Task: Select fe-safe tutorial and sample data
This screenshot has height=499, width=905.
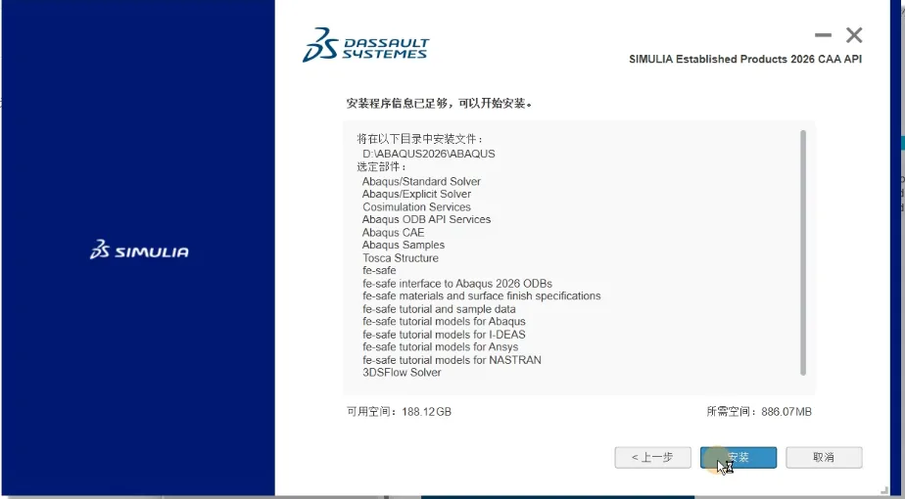Action: point(439,309)
